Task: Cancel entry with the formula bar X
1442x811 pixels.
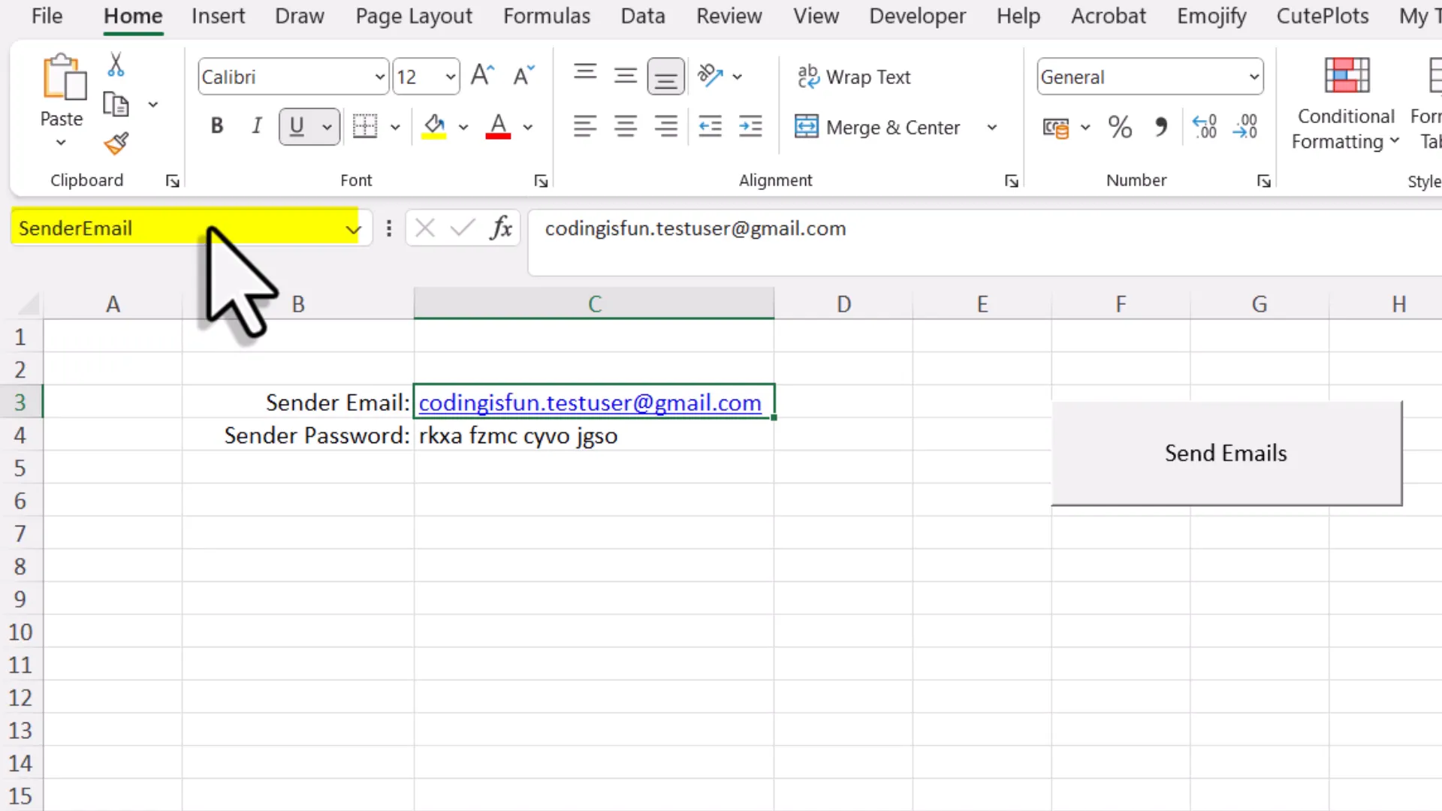Action: tap(424, 228)
